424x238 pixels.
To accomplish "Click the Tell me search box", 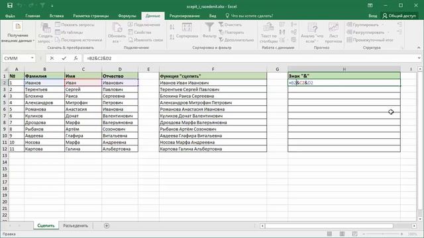I will click(249, 16).
